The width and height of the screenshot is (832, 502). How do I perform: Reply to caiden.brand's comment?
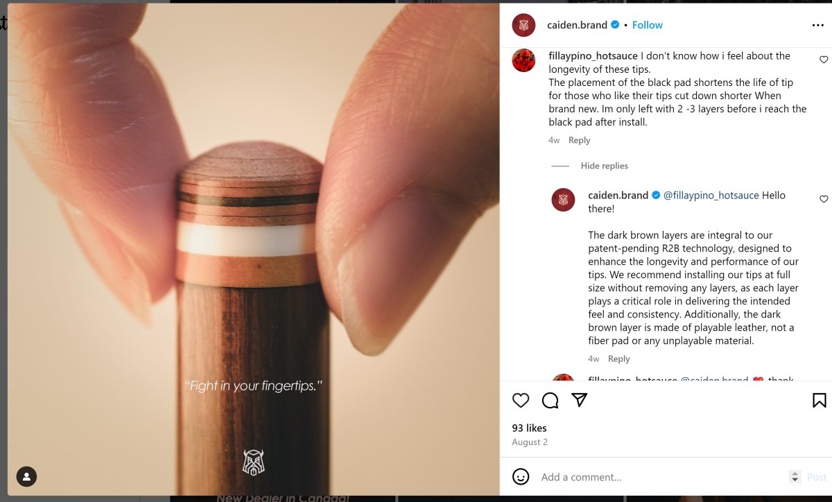[x=618, y=358]
